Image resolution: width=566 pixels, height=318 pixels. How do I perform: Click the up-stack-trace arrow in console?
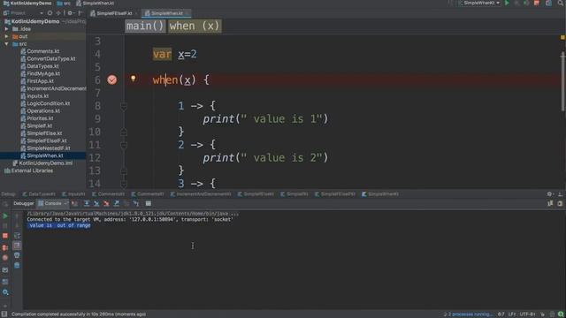(17, 216)
